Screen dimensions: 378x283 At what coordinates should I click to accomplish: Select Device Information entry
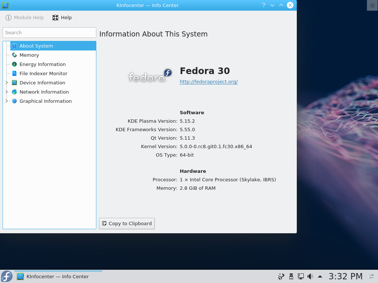point(53,83)
